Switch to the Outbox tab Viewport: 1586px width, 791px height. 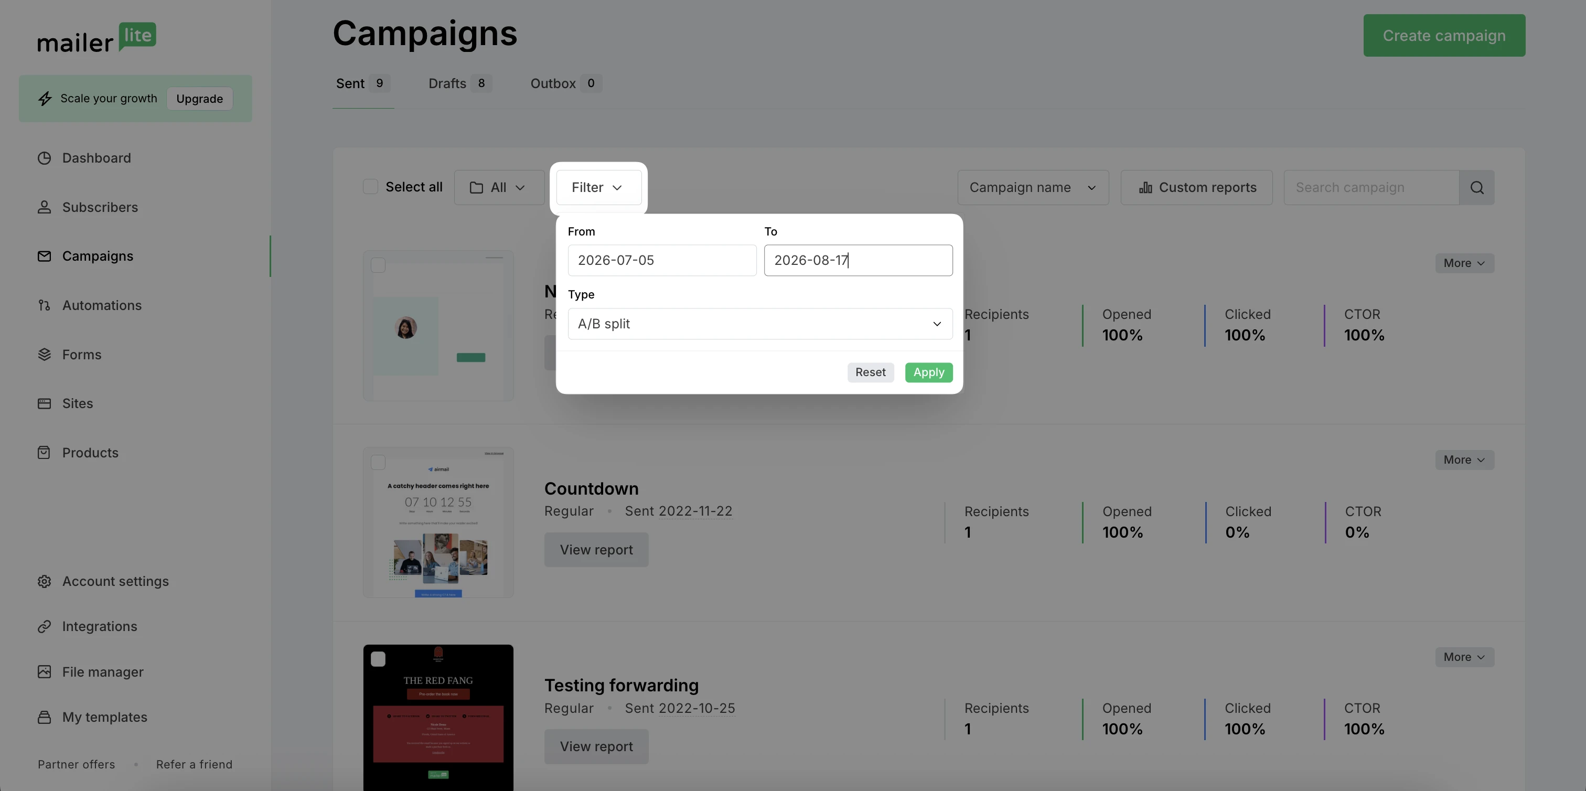click(x=565, y=84)
